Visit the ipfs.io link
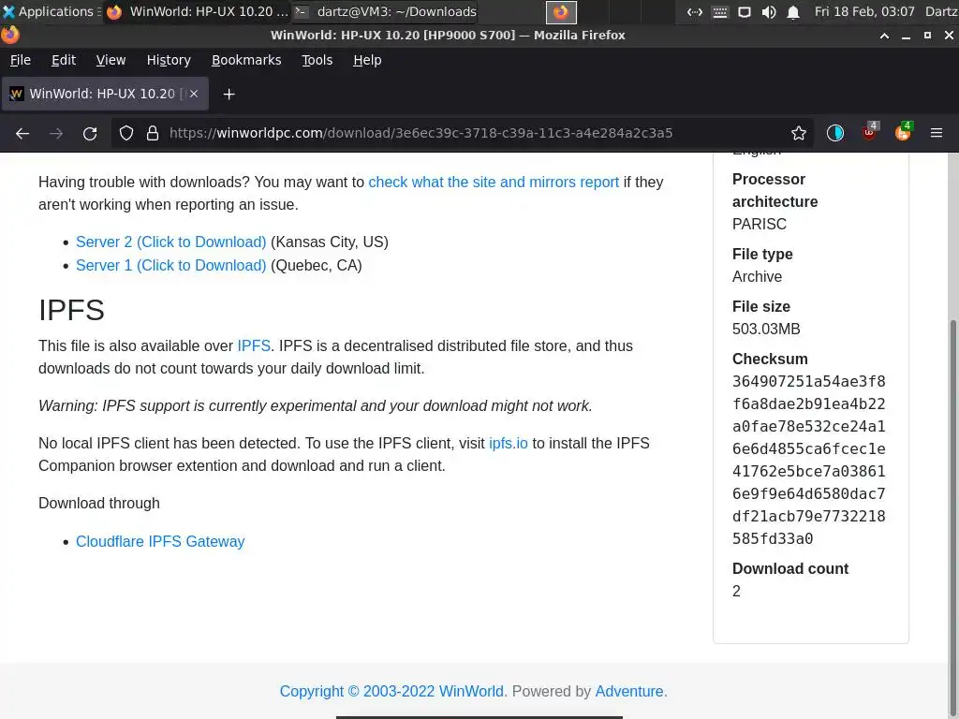Image resolution: width=959 pixels, height=719 pixels. pyautogui.click(x=509, y=443)
